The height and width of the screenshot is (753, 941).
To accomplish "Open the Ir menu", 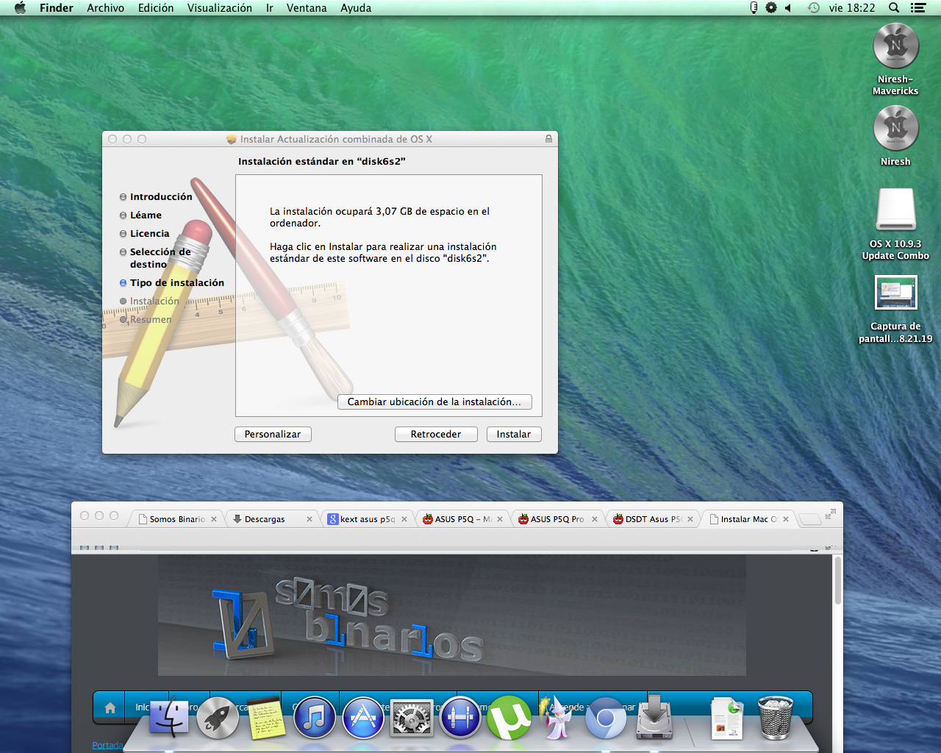I will tap(270, 8).
